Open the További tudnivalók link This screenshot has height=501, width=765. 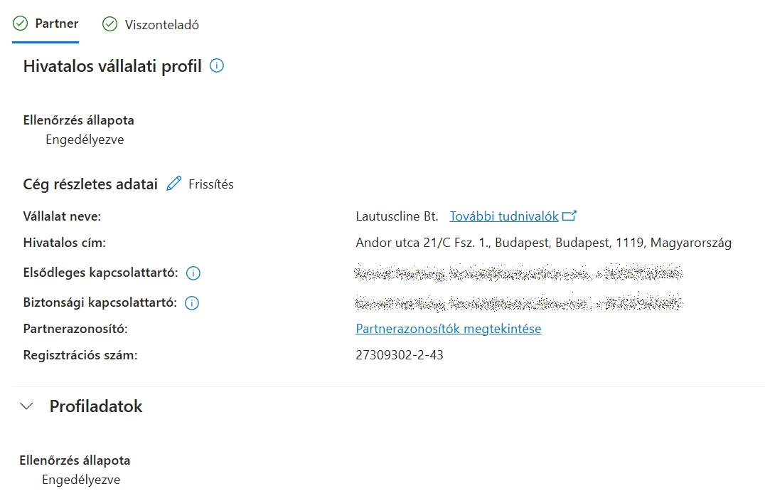pos(503,216)
